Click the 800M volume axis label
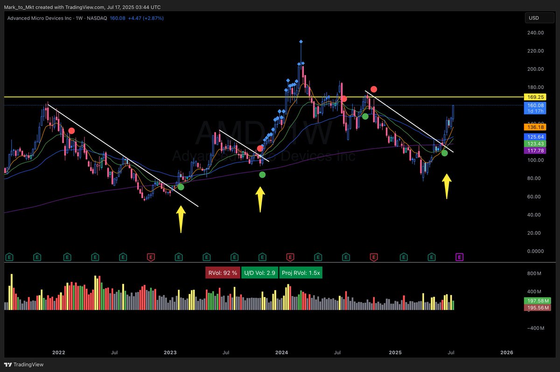This screenshot has width=560, height=372. [534, 273]
